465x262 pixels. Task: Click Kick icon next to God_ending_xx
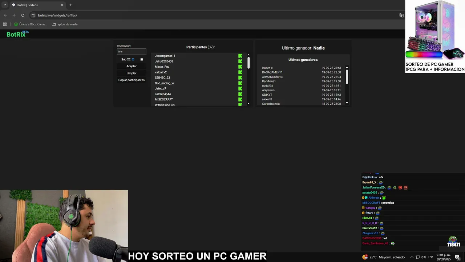240,83
